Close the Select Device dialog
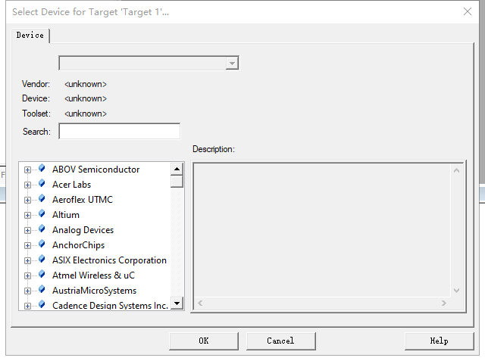Viewport: 485px width, 361px height. [x=468, y=11]
